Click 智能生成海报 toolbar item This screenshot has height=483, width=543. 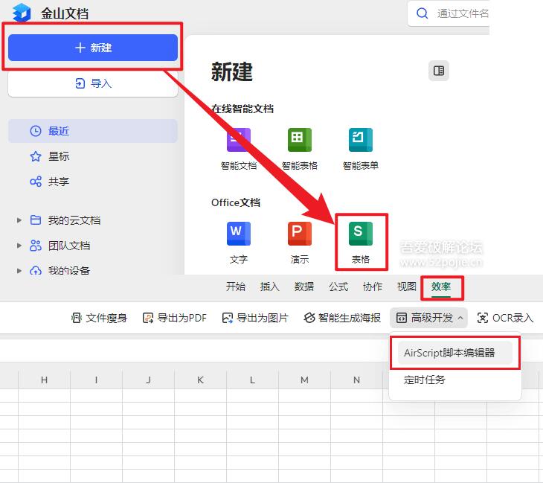click(x=342, y=318)
